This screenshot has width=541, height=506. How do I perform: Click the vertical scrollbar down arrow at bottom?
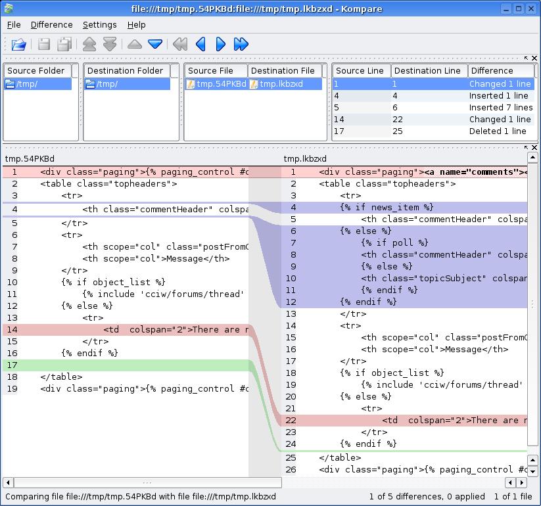[x=532, y=471]
